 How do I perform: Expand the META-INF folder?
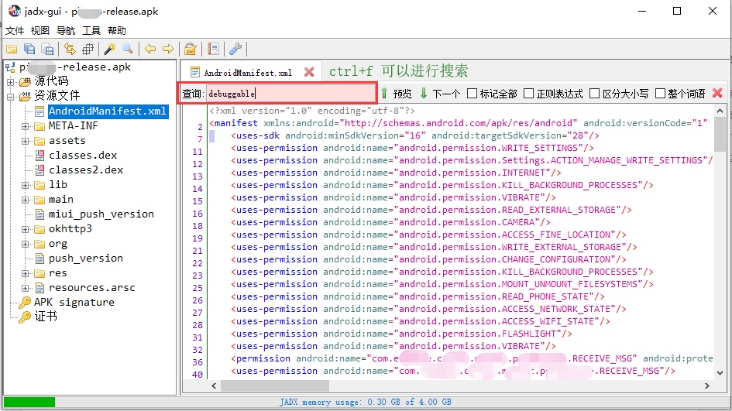click(26, 126)
